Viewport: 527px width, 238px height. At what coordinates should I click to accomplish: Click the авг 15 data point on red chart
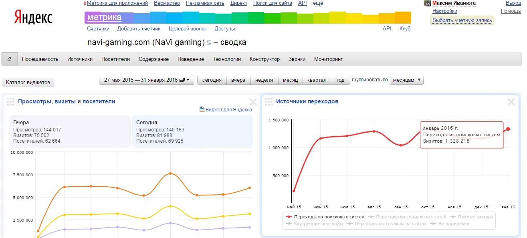pyautogui.click(x=374, y=131)
